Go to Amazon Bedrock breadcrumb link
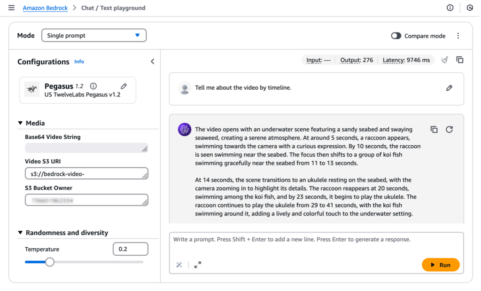 45,8
